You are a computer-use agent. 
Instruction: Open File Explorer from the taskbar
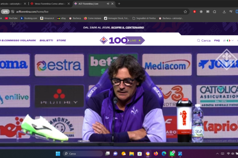pyautogui.click(x=132, y=154)
